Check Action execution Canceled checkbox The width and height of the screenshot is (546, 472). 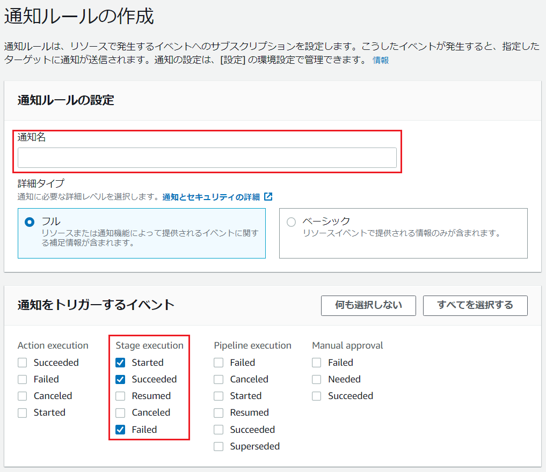coord(22,396)
